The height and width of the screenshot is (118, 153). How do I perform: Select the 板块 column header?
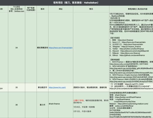point(42,9)
